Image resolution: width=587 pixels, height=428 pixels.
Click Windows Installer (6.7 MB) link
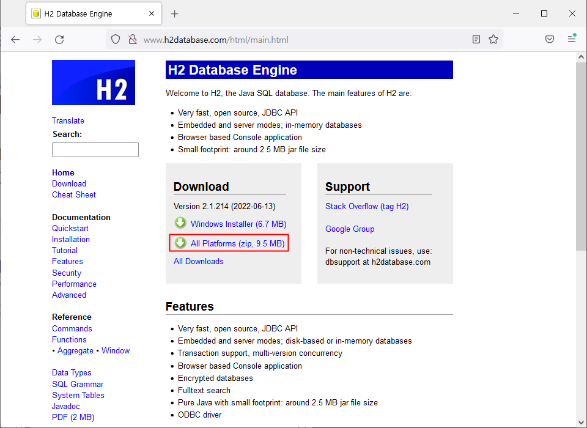238,224
